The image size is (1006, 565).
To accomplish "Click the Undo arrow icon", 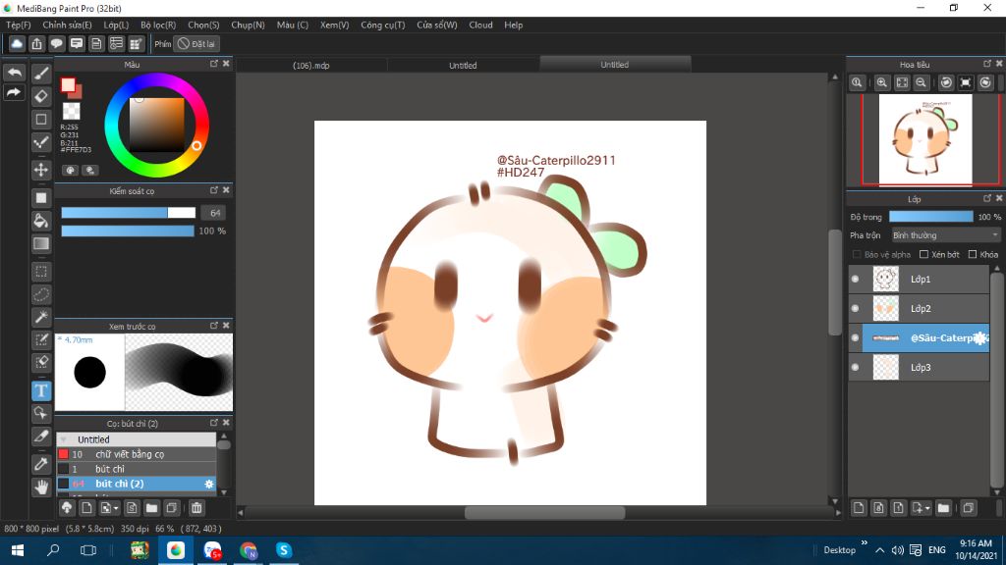I will 14,74.
